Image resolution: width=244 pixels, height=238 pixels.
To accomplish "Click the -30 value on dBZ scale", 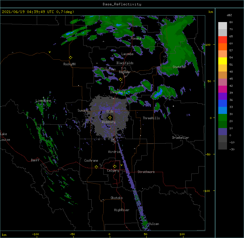I will click(x=232, y=149).
